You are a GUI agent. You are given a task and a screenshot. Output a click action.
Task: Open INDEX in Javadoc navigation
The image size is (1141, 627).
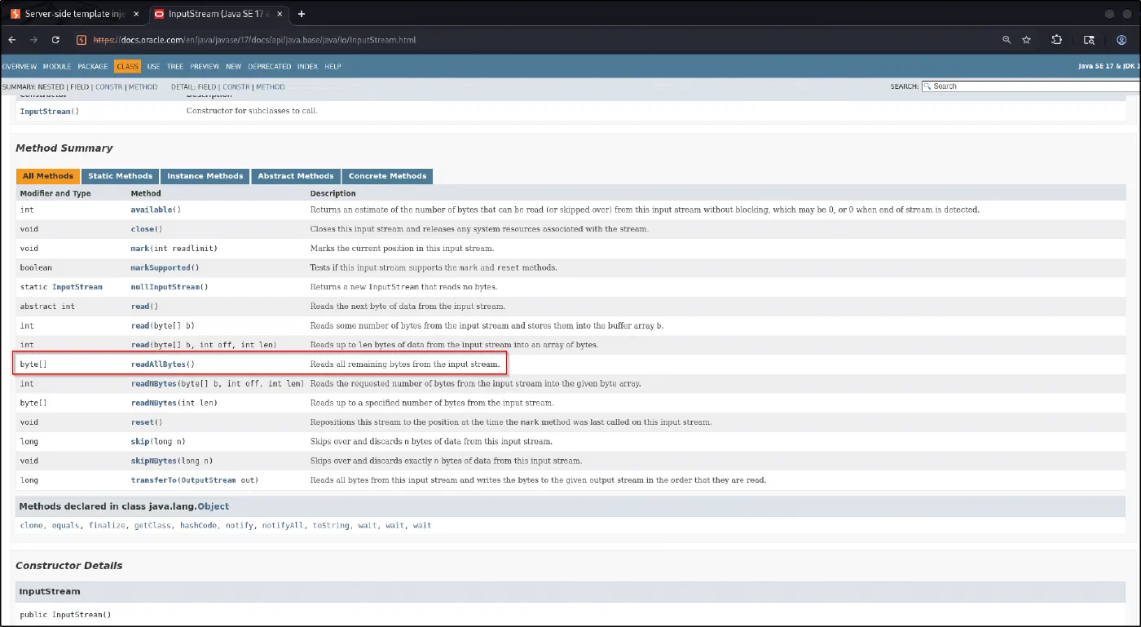click(307, 67)
